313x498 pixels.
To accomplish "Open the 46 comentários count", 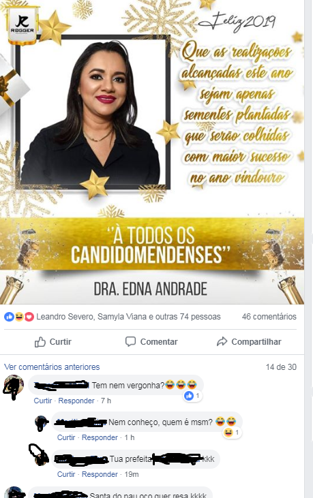I will click(x=269, y=317).
